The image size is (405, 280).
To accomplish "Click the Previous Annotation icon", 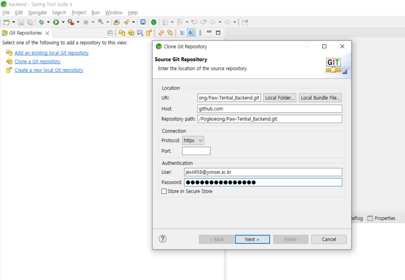I will [180, 22].
